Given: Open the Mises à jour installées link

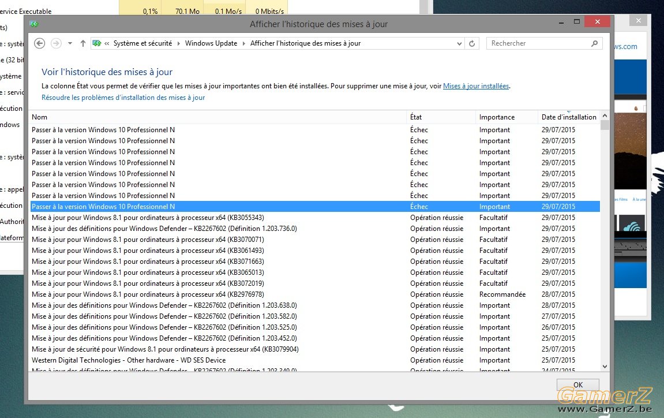Looking at the screenshot, I should [x=476, y=86].
